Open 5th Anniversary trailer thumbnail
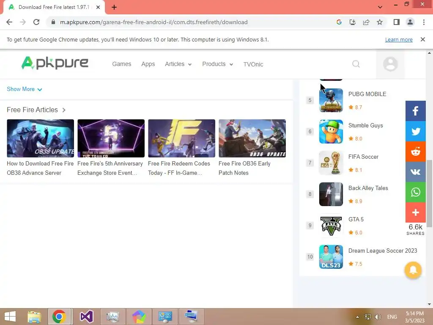The width and height of the screenshot is (433, 325). (x=111, y=138)
